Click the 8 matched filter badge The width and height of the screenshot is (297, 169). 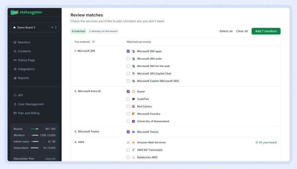click(78, 31)
